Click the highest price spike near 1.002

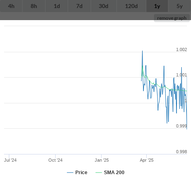pyautogui.click(x=143, y=51)
